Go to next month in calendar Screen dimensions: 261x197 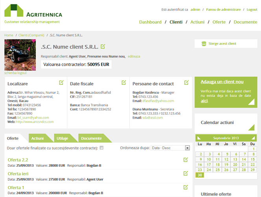253,138
